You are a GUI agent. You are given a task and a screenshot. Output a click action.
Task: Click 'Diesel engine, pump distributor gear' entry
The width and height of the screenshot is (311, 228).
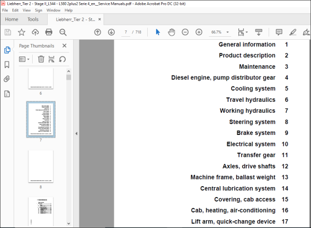[223, 78]
